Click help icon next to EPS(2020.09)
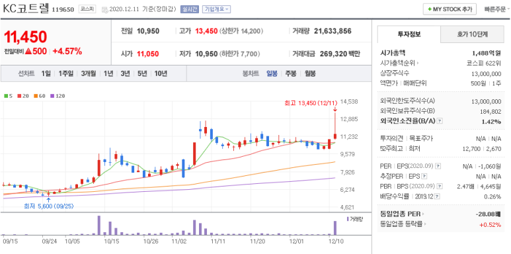 coord(438,166)
